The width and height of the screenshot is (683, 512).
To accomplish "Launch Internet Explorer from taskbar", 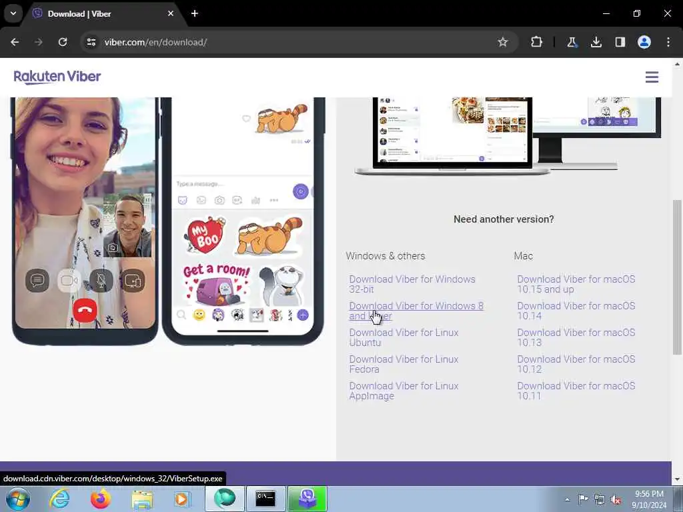I will 59,499.
